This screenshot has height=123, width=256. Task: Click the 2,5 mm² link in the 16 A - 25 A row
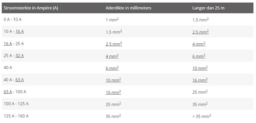(114, 44)
